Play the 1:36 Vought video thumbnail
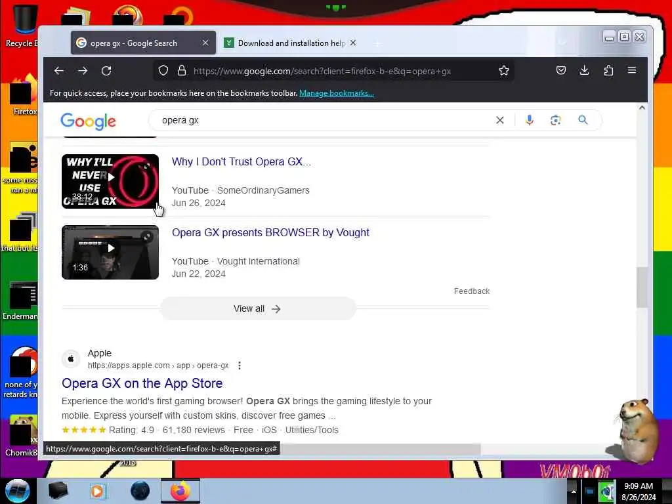This screenshot has height=504, width=672. (110, 253)
